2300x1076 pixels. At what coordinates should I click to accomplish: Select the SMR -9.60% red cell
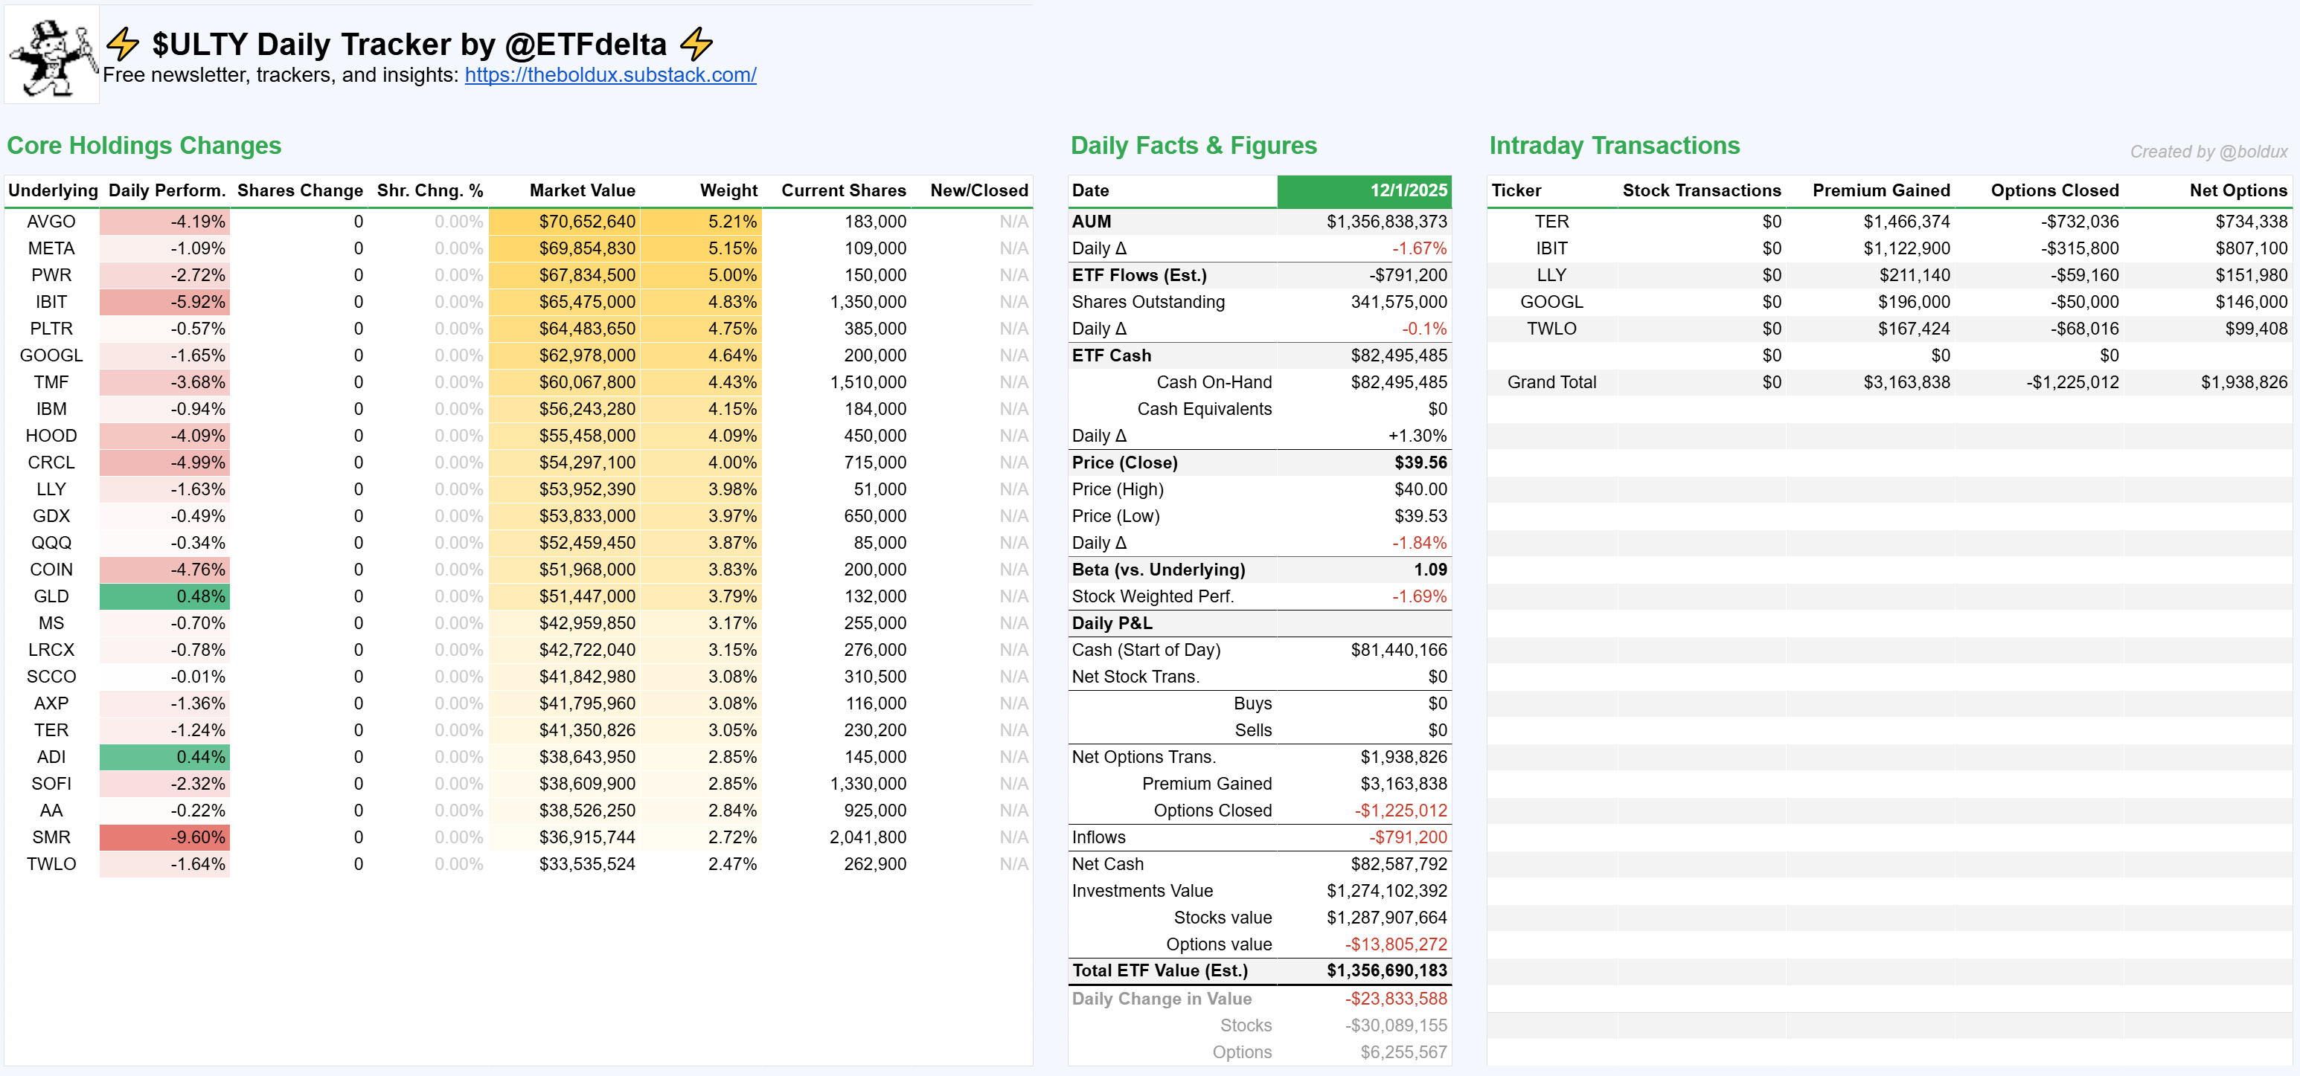pyautogui.click(x=165, y=837)
